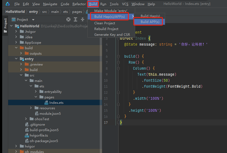The height and width of the screenshot is (153, 227).
Task: Click the fold end marker on line 16
Action: 118,116
